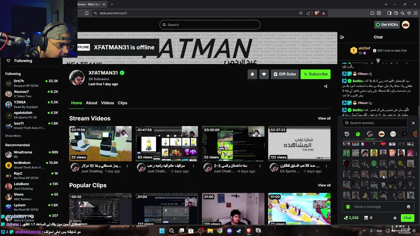Open options menu for 02:11:58 video

127,166
